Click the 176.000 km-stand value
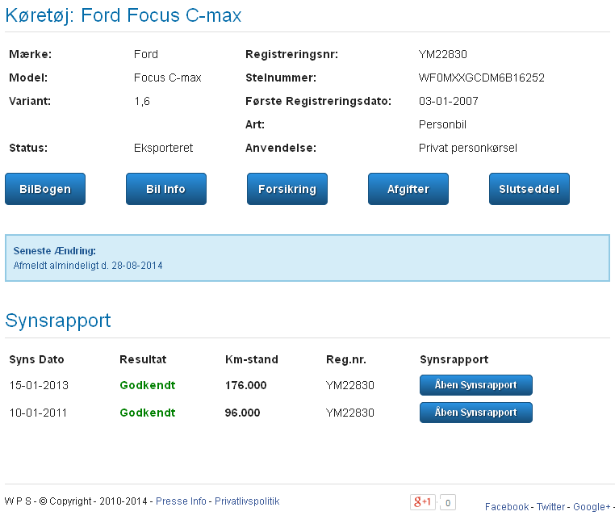615x524 pixels. (246, 385)
